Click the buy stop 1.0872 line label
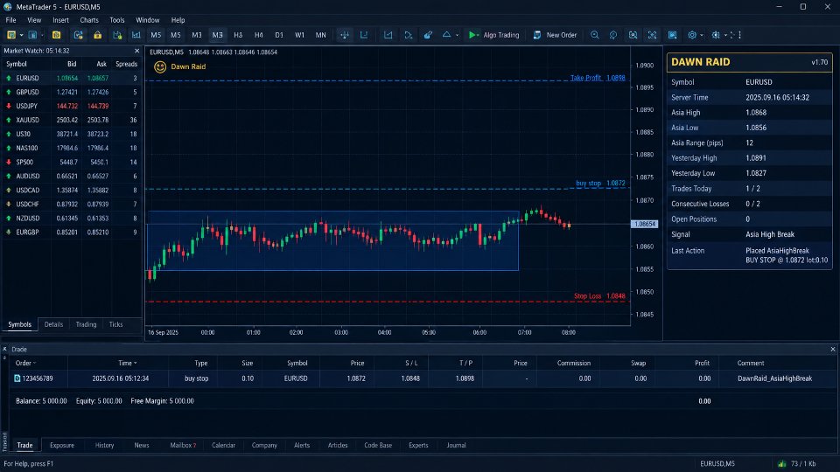This screenshot has height=472, width=840. tap(600, 183)
